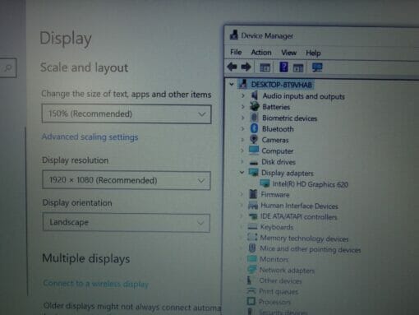Open the Properties toolbar icon in Device Manager
Image resolution: width=419 pixels, height=315 pixels.
(x=265, y=67)
